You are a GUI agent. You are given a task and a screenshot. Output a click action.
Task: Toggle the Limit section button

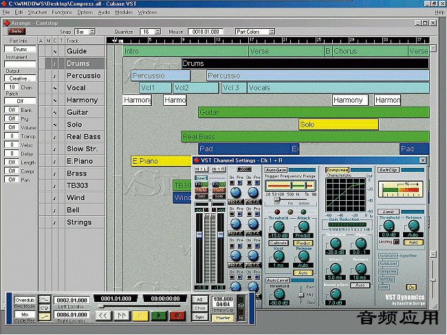(x=389, y=212)
